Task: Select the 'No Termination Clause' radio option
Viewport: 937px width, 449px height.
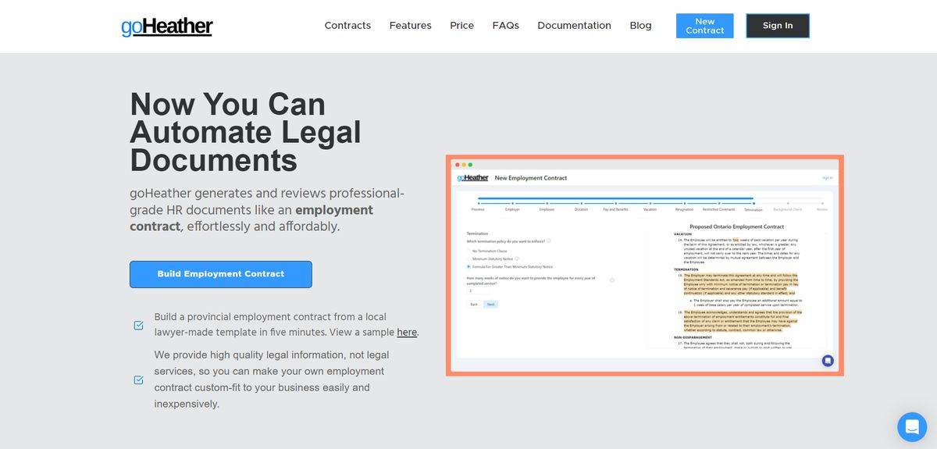Action: pyautogui.click(x=469, y=251)
